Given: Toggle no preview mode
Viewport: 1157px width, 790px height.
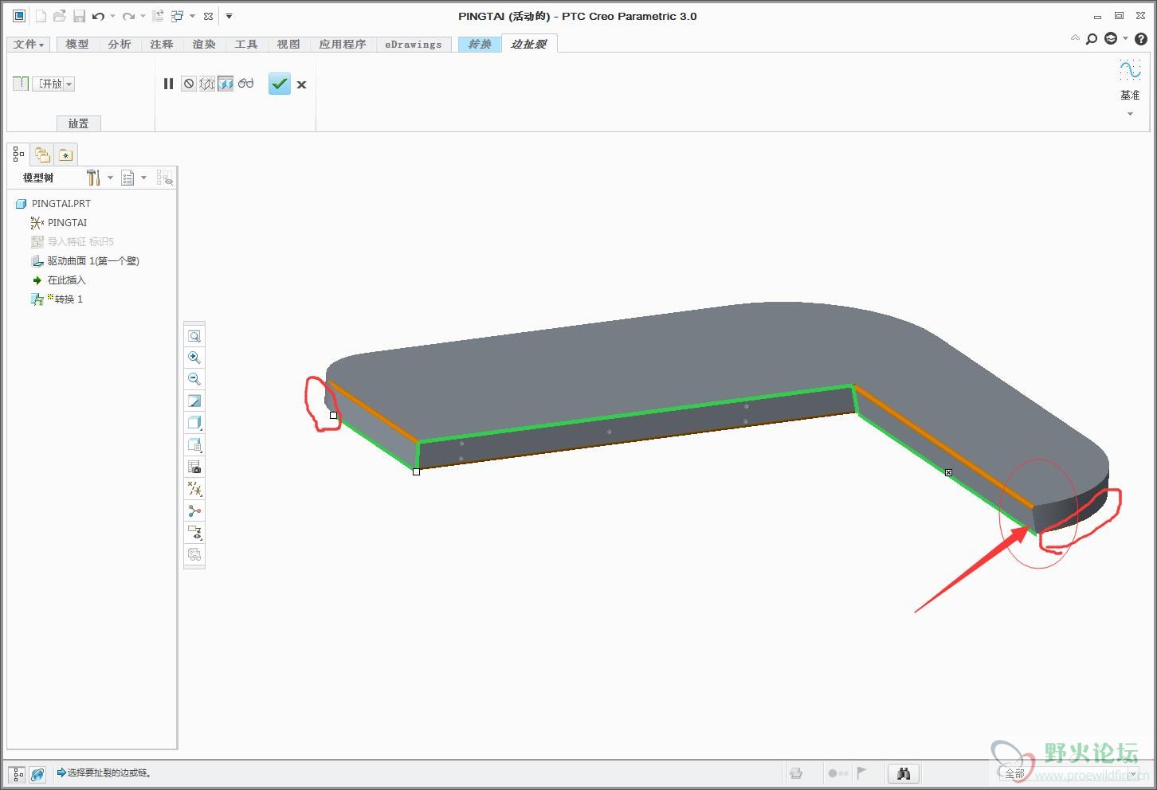Looking at the screenshot, I should (188, 84).
